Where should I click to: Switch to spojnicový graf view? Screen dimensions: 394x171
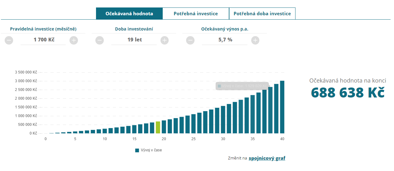[x=267, y=158]
